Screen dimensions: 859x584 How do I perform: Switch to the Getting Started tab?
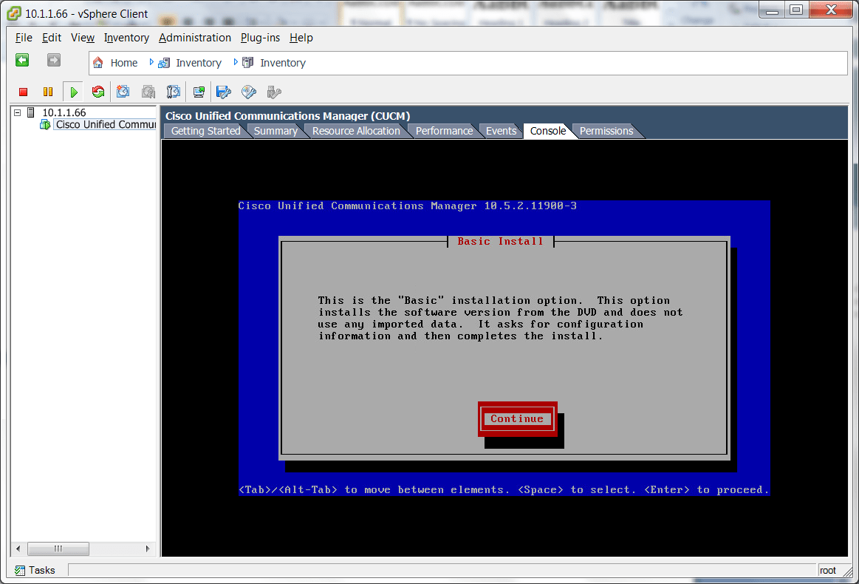pyautogui.click(x=205, y=131)
